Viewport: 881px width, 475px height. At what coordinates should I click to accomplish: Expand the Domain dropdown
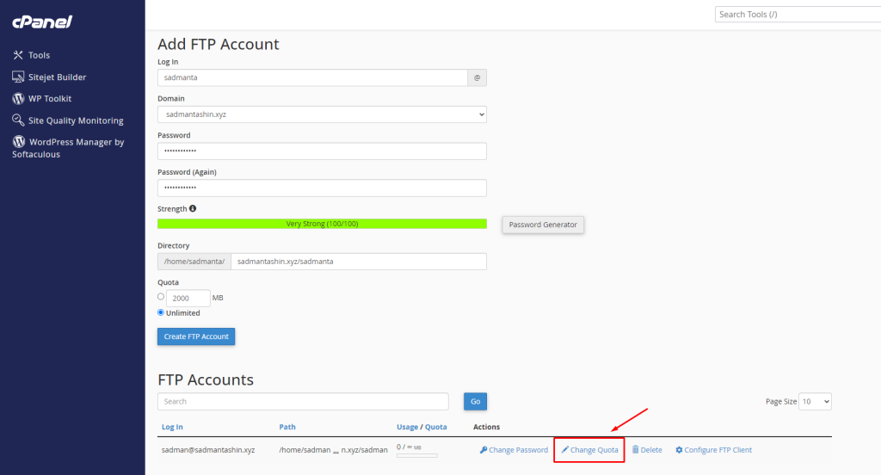322,114
